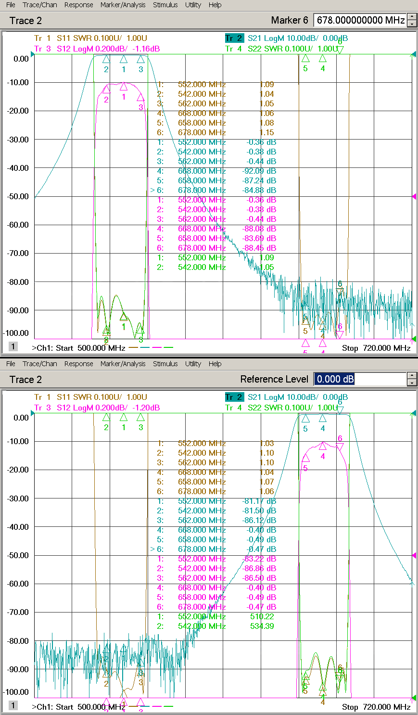Click window 1 indicator box in top window
Screen dimensions: 418x715
(13, 346)
